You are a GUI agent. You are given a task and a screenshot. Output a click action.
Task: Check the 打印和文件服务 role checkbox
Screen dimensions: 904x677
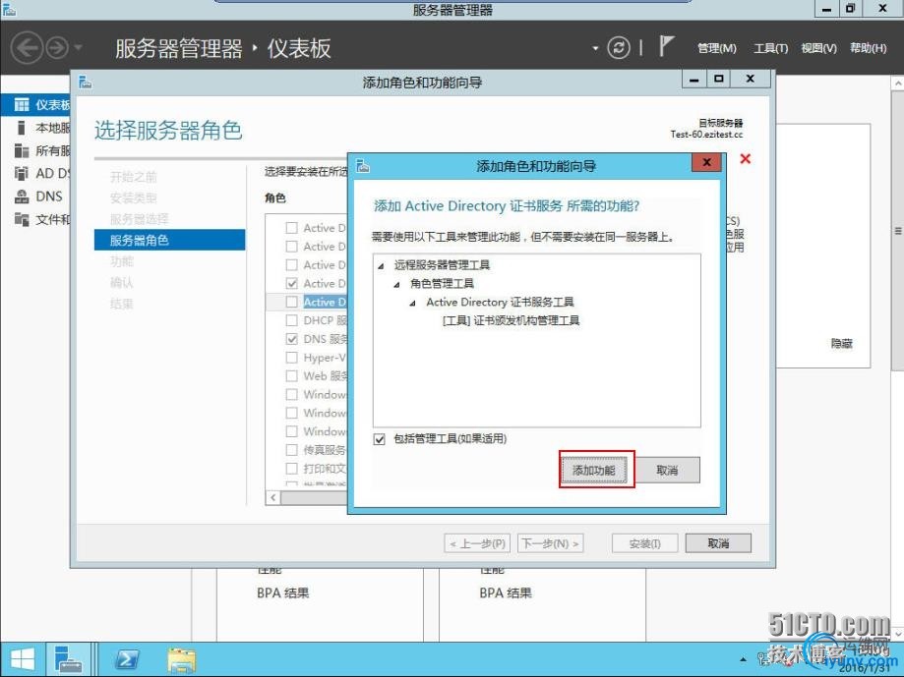292,469
